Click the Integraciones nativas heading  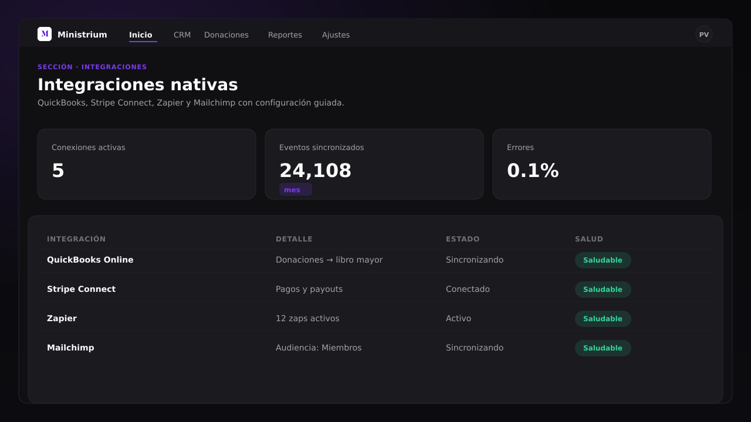138,84
